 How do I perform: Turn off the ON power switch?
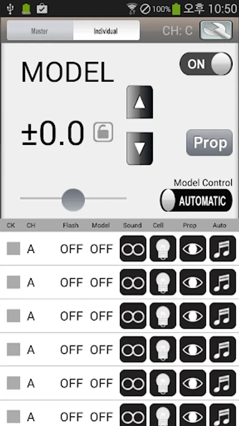pyautogui.click(x=206, y=64)
